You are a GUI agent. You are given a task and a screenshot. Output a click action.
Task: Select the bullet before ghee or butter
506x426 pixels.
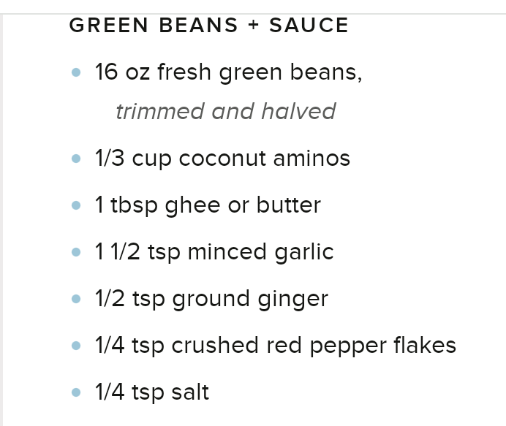tap(76, 205)
